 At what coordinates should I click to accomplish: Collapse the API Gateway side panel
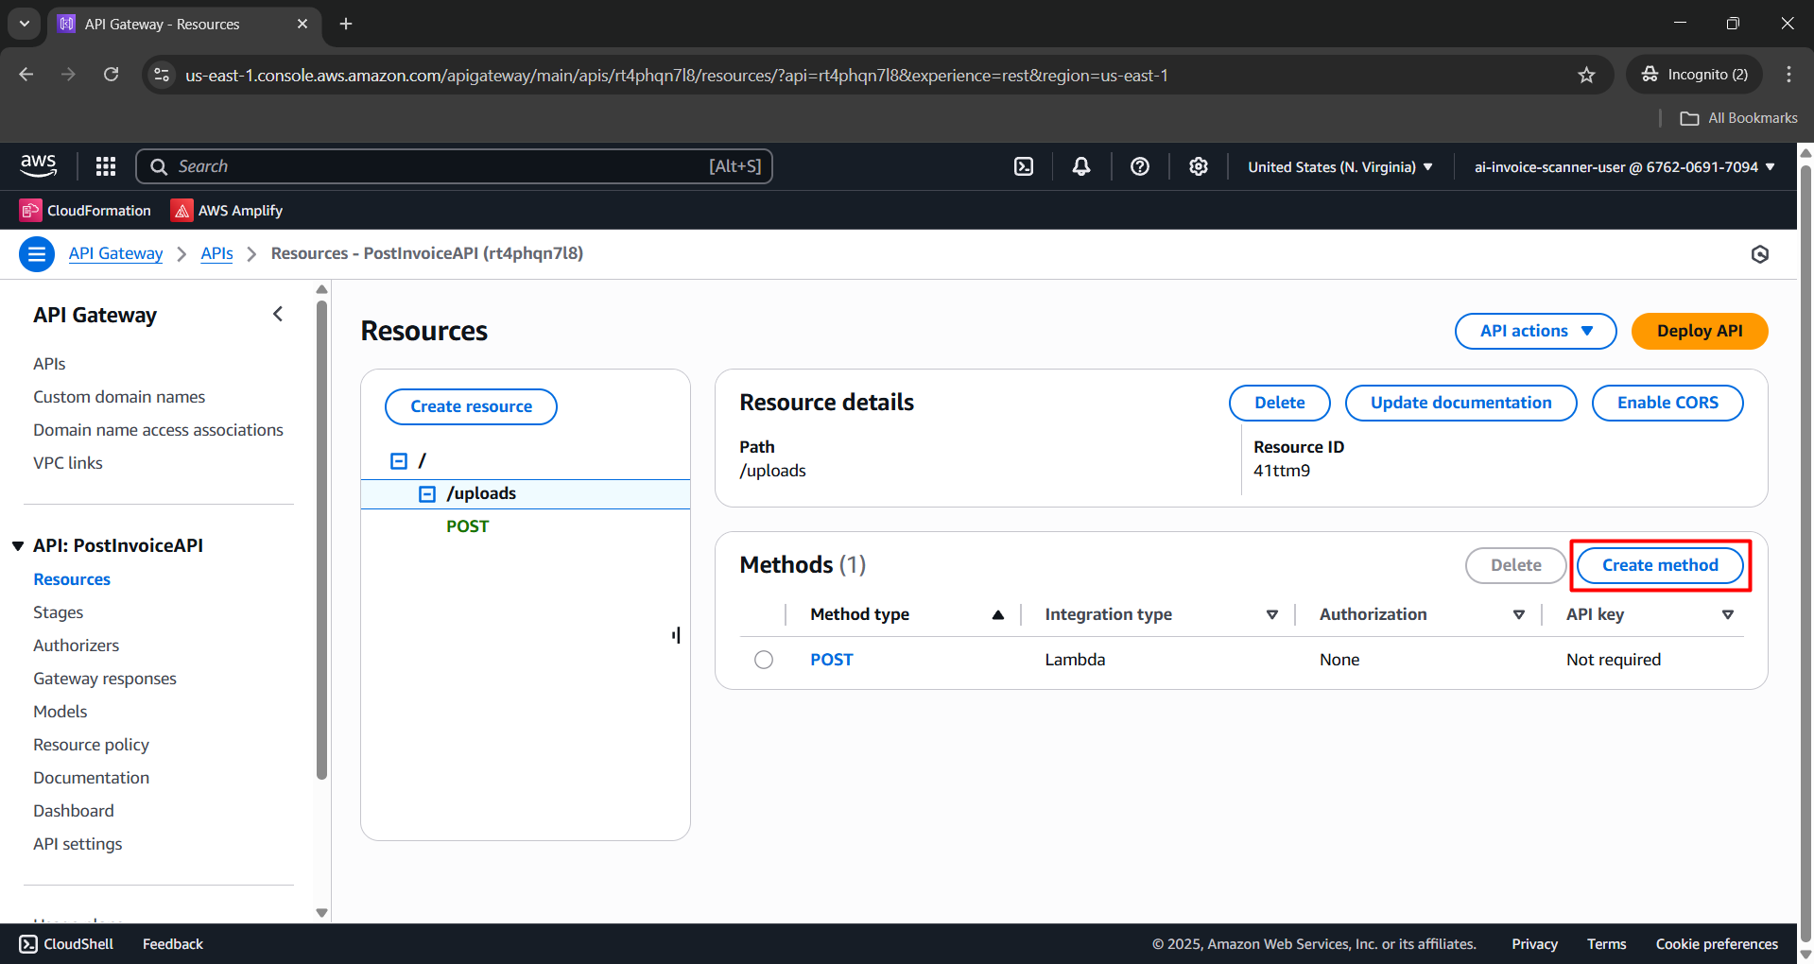click(x=278, y=315)
